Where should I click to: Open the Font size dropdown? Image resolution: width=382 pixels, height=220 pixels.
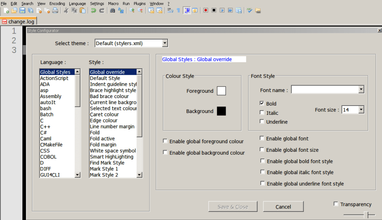pos(361,109)
